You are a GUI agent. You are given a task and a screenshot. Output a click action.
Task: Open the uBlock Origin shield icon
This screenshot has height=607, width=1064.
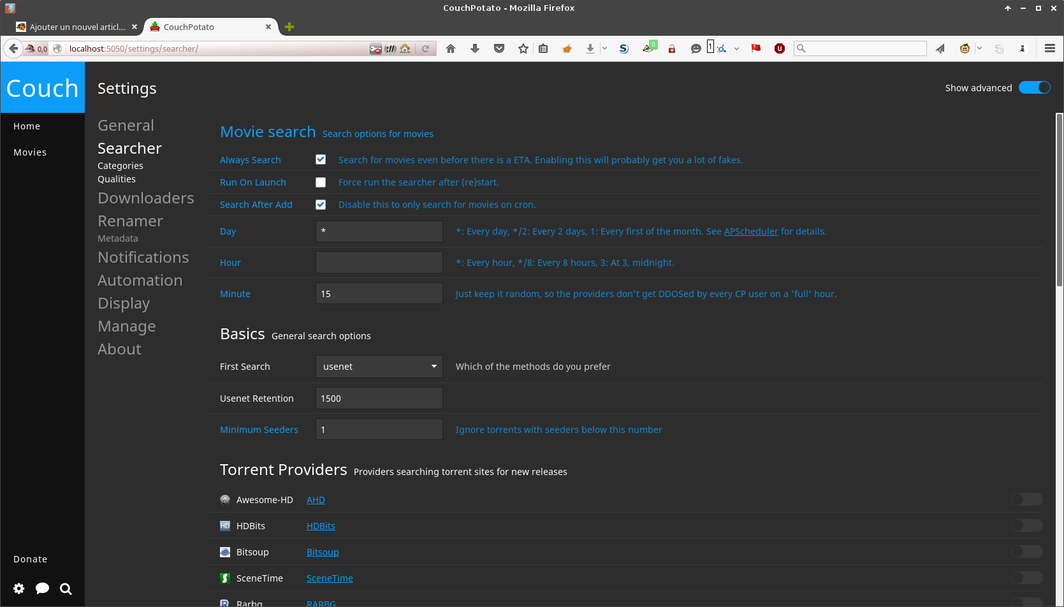coord(779,48)
